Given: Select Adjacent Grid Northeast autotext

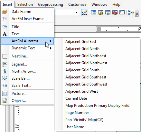Looking at the screenshot, I should (97, 56).
